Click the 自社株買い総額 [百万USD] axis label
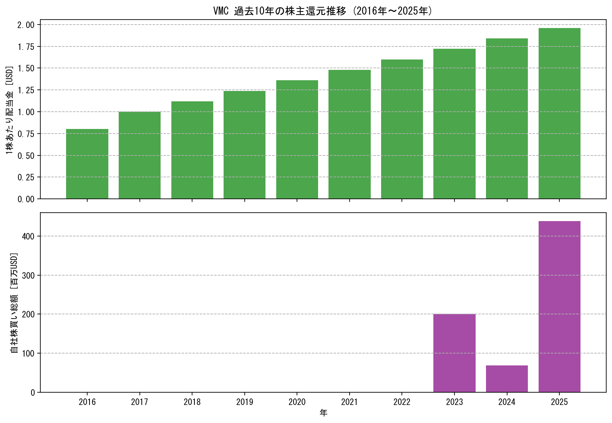Image resolution: width=612 pixels, height=423 pixels. click(14, 303)
